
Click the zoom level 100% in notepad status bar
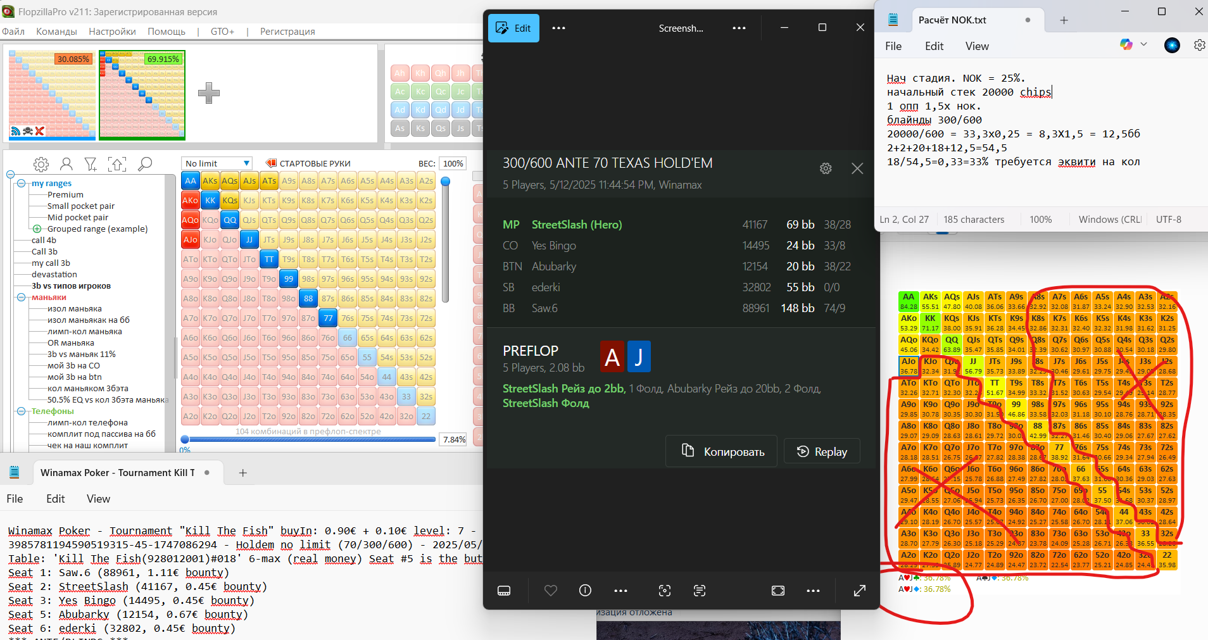pos(1041,220)
